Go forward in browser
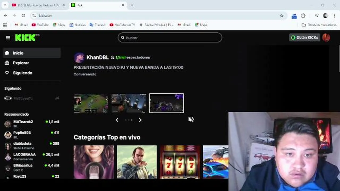The width and height of the screenshot is (340, 191). 14,16
